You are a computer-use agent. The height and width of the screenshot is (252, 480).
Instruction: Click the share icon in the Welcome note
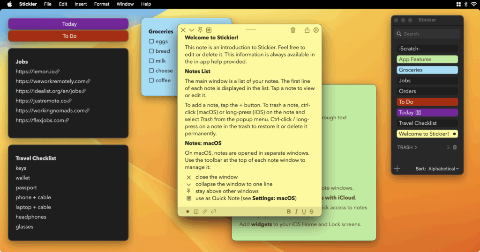[307, 30]
